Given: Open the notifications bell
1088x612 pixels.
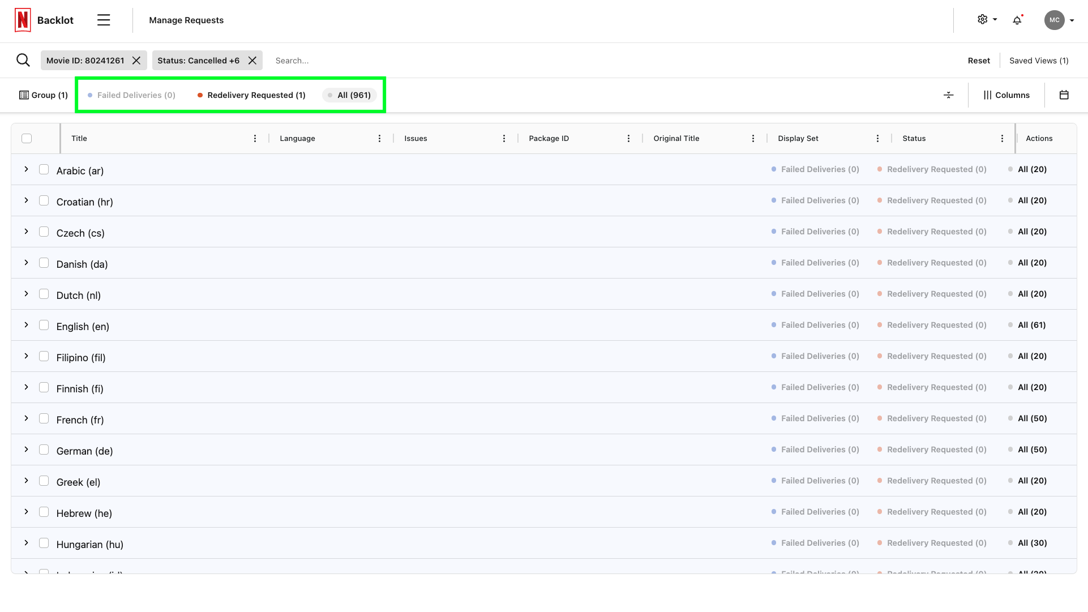Looking at the screenshot, I should [x=1017, y=20].
